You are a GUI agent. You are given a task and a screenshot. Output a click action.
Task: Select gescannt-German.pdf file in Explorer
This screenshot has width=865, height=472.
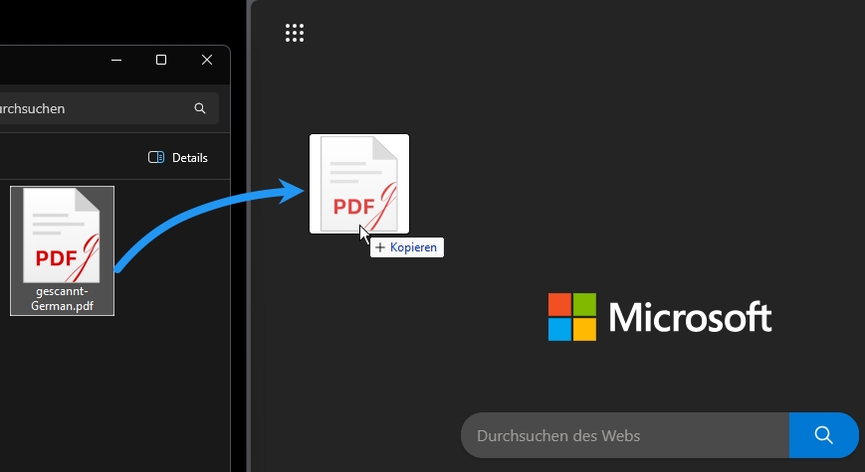(62, 250)
